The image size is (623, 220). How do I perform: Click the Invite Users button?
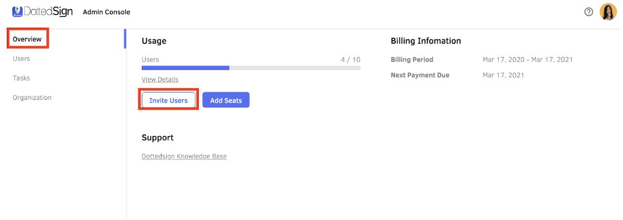(x=168, y=100)
